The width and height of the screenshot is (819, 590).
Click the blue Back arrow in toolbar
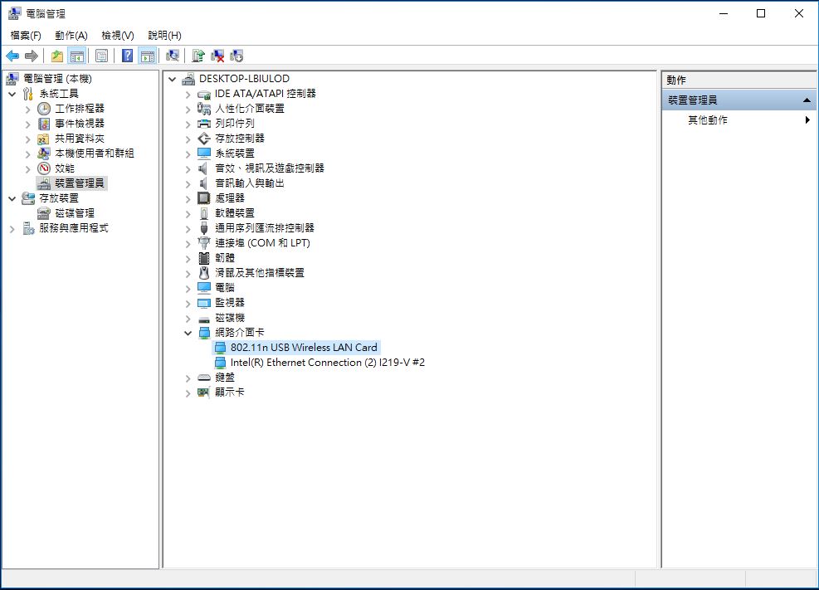click(x=12, y=56)
